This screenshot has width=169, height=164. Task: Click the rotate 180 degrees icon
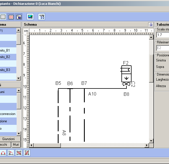pyautogui.click(x=3, y=153)
